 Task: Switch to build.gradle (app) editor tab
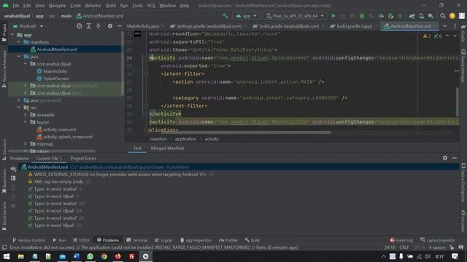[x=354, y=26]
